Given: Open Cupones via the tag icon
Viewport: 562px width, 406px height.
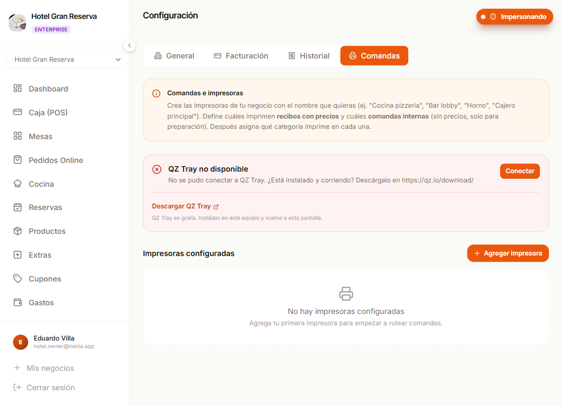Looking at the screenshot, I should [17, 278].
